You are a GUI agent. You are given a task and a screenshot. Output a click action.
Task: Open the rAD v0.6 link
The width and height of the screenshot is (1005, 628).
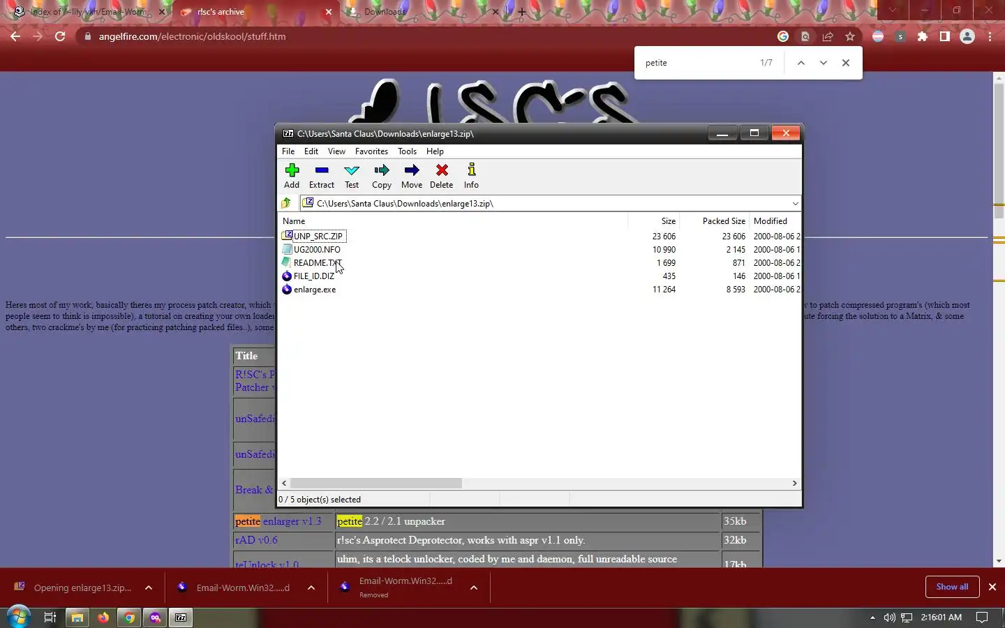click(256, 540)
